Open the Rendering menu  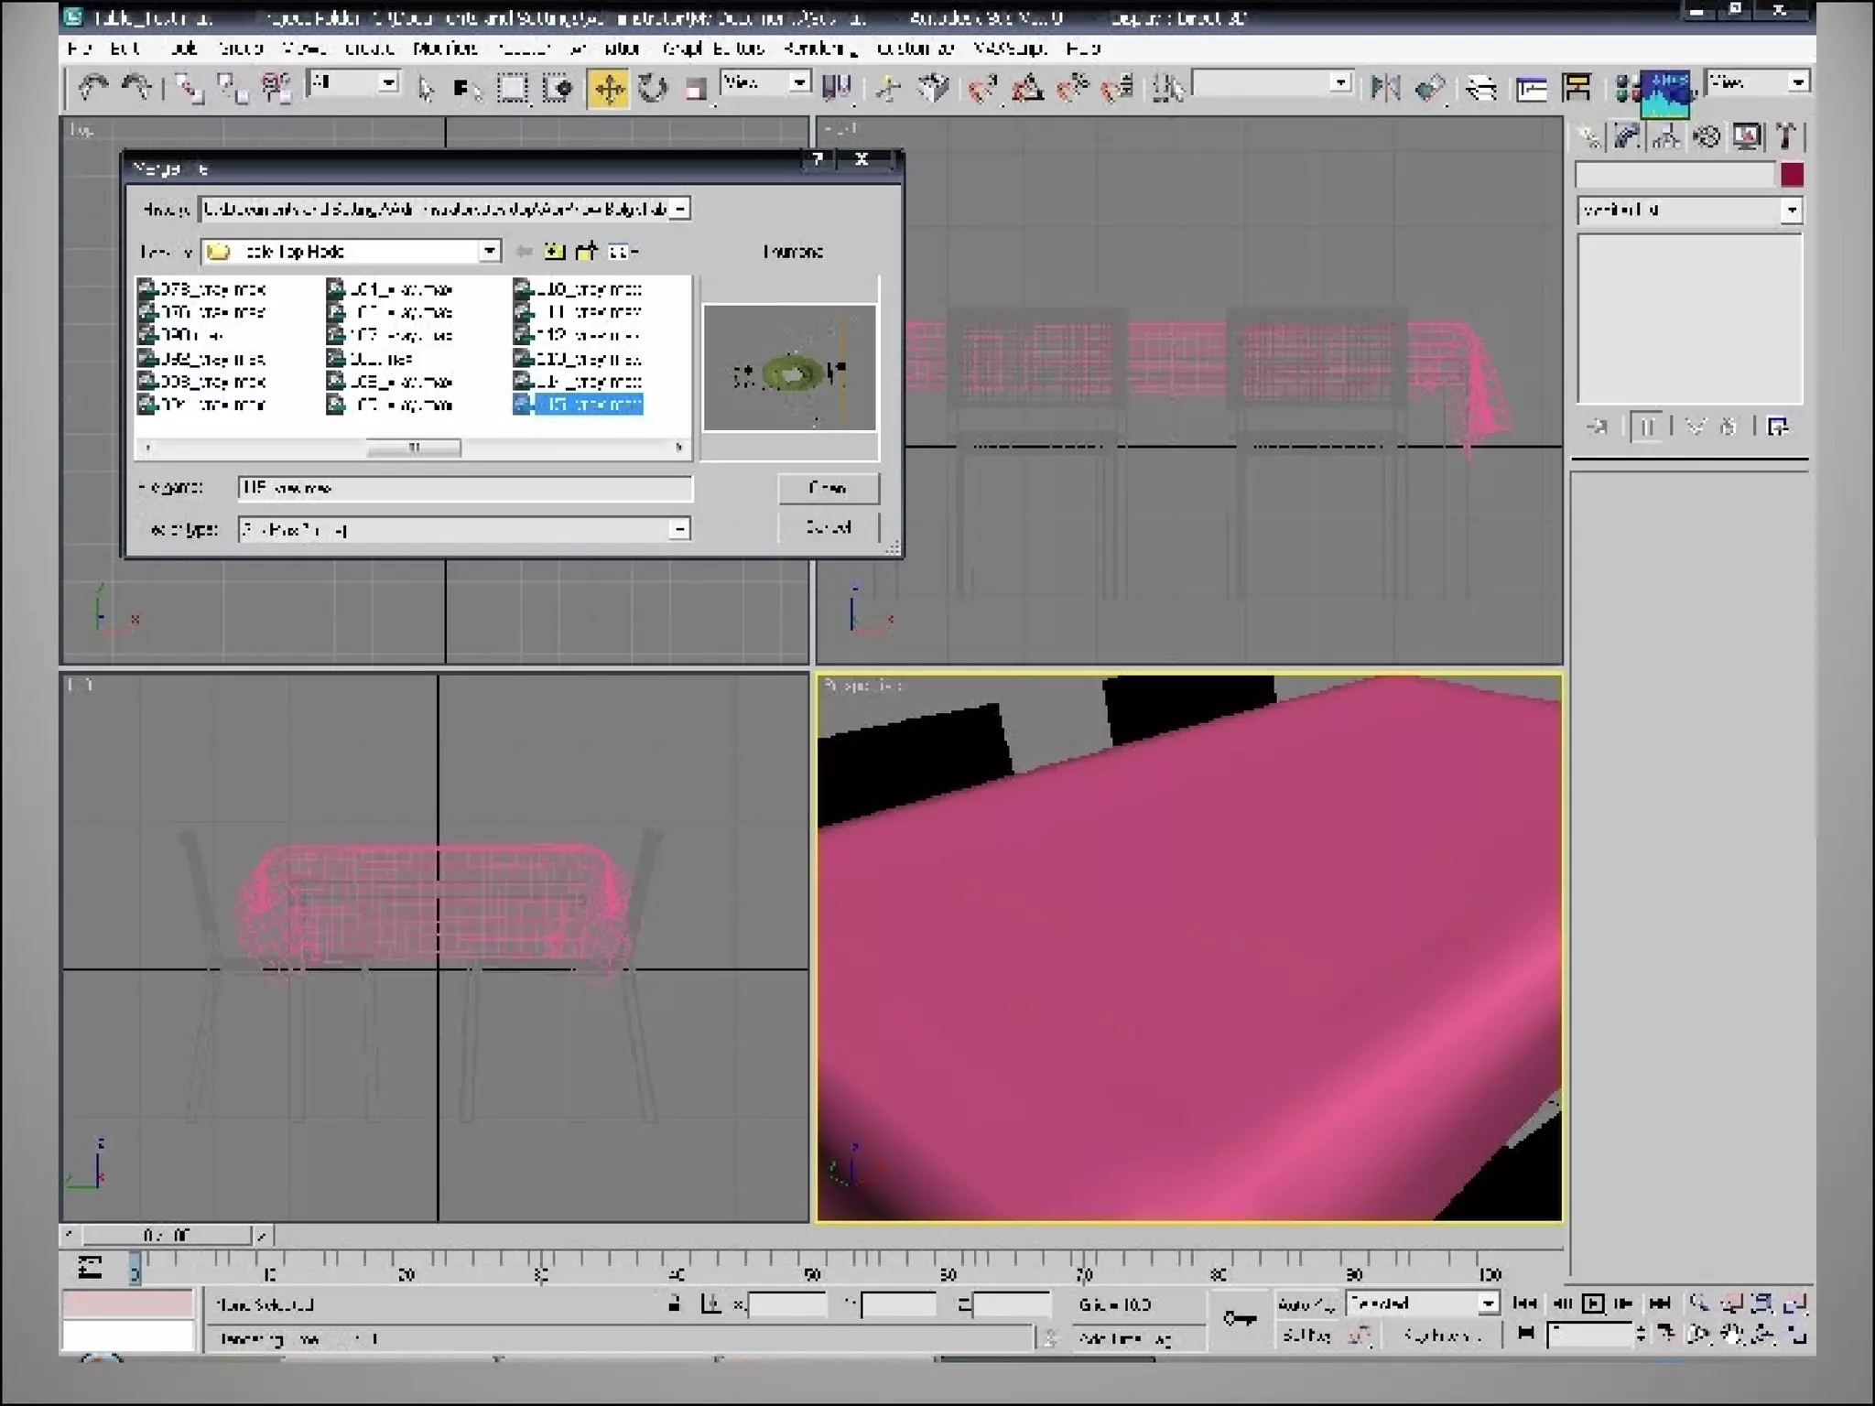(819, 48)
